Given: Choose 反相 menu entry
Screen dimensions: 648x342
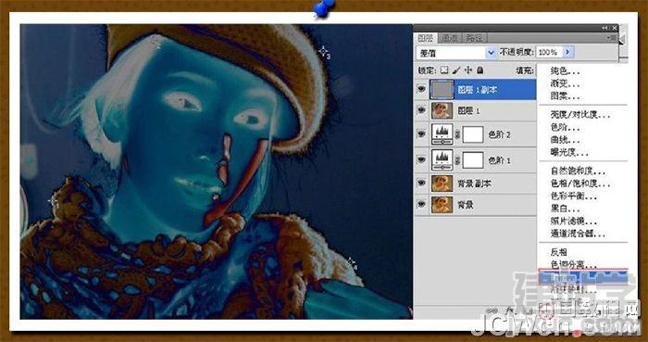Looking at the screenshot, I should pyautogui.click(x=559, y=252).
